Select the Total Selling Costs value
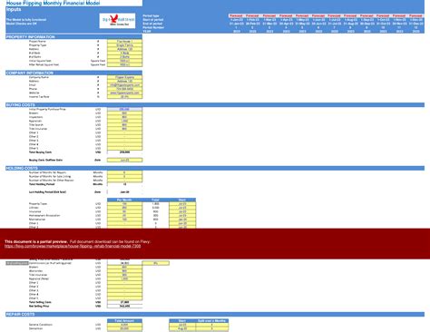The height and width of the screenshot is (332, 430). (124, 302)
